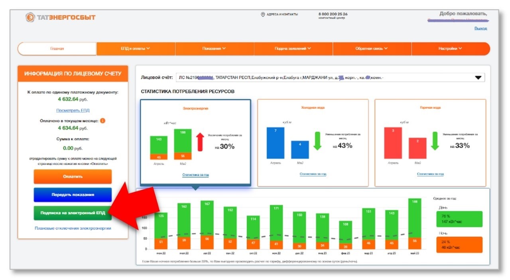This screenshot has height=280, width=510.
Task: Open the ЕПД и оплаты menu
Action: (136, 49)
